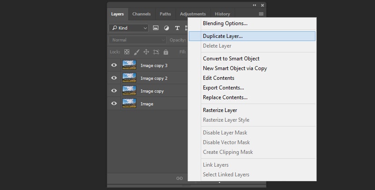Switch to the Channels tab
The width and height of the screenshot is (375, 190).
[x=141, y=14]
